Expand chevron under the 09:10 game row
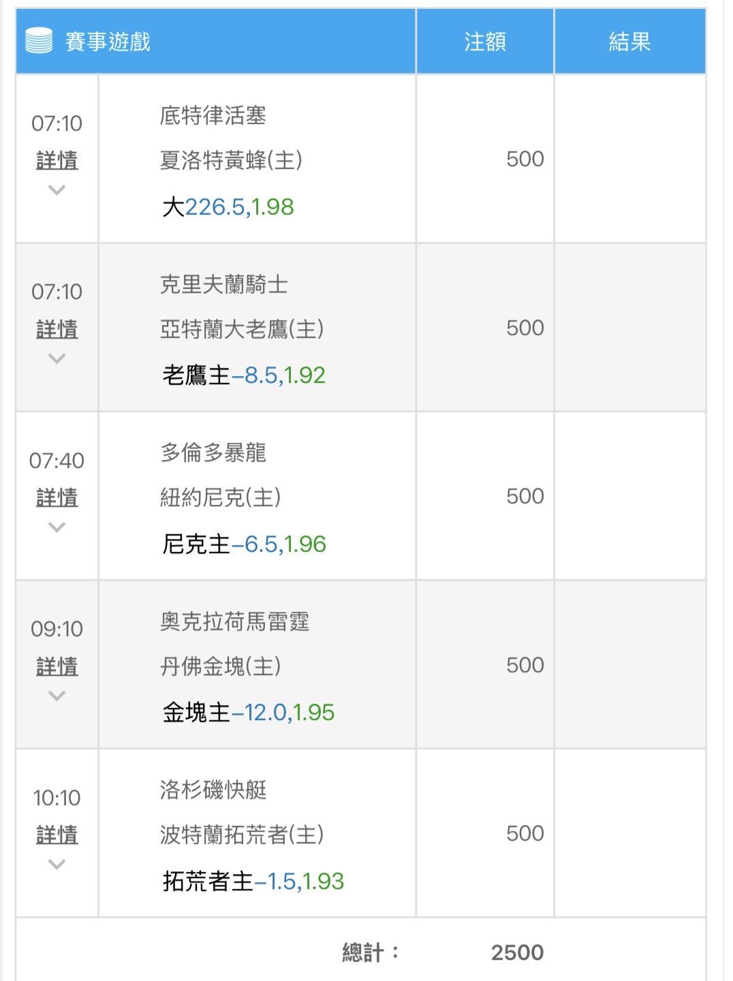This screenshot has height=981, width=733. point(57,696)
